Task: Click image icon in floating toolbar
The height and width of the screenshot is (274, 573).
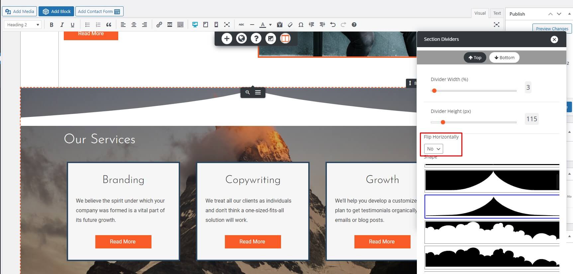Action: [x=271, y=39]
